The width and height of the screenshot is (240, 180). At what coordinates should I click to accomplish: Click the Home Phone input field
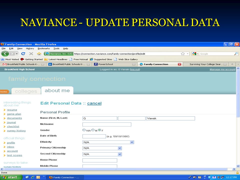click(100, 160)
